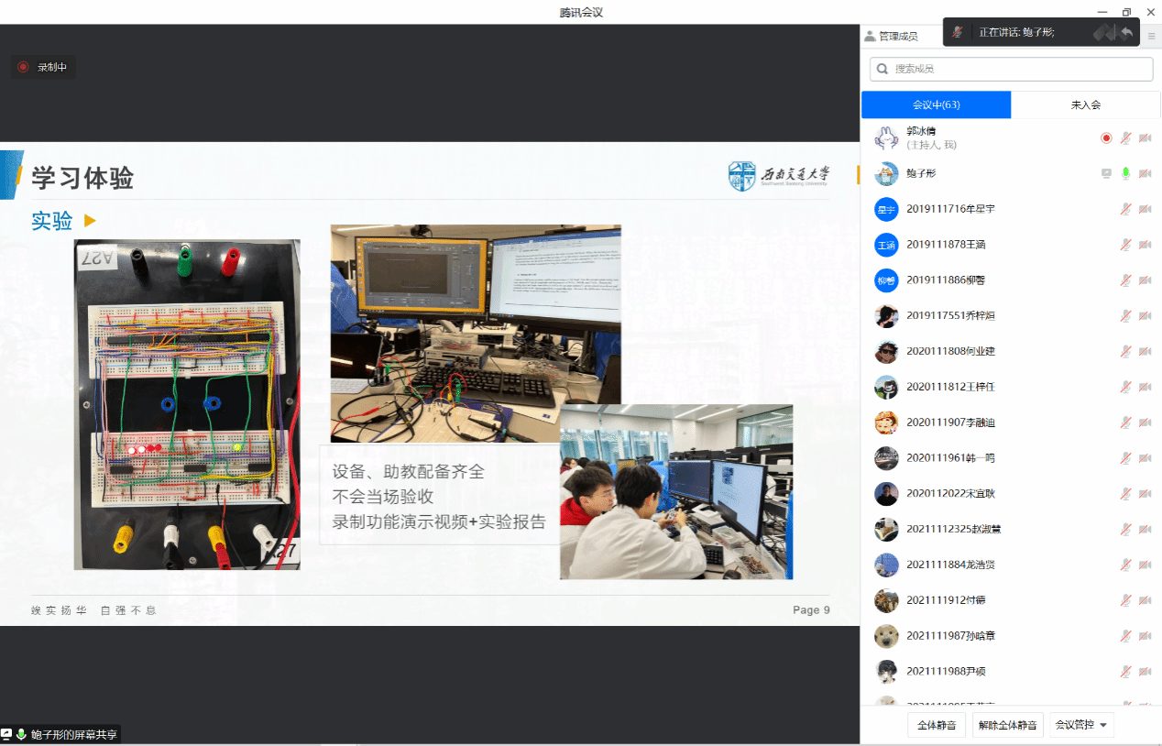Click the 全体静音 button
1162x746 pixels.
click(937, 725)
